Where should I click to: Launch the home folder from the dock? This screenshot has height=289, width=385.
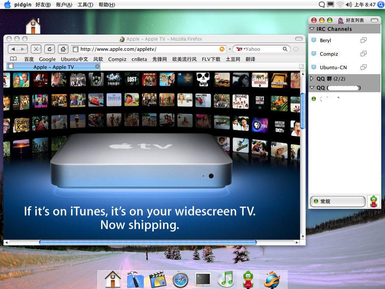point(113,279)
